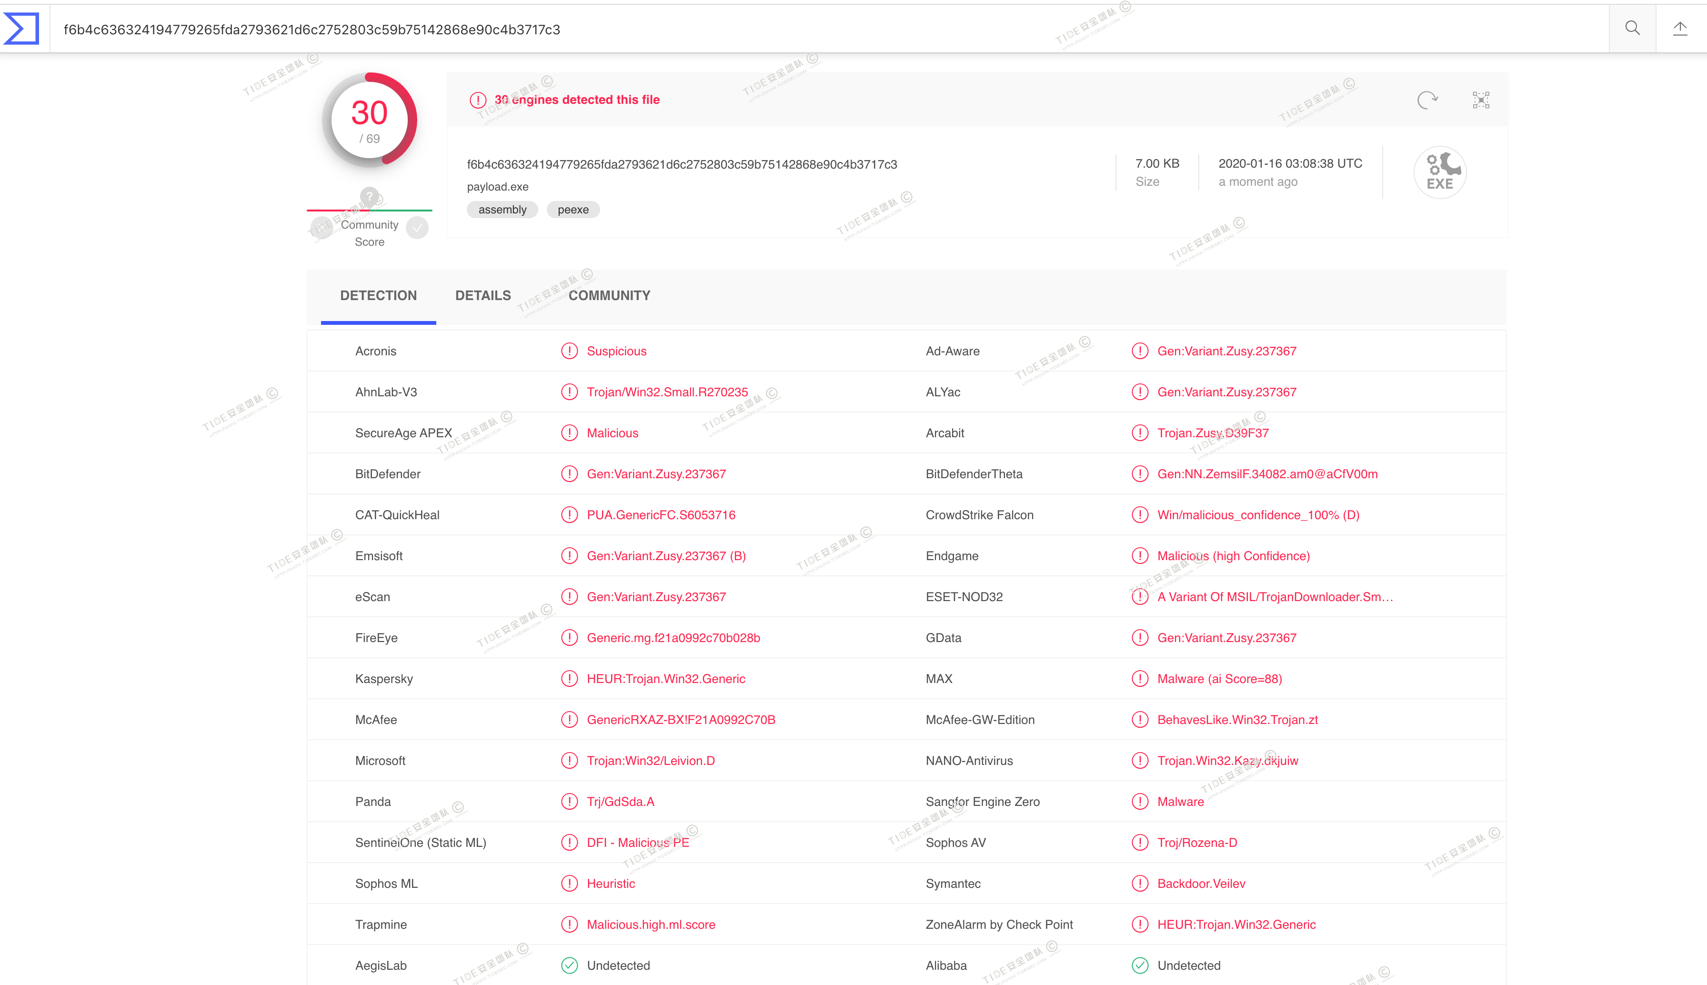The image size is (1707, 985).
Task: Click the Acronis Suspicious alert icon
Action: point(570,351)
